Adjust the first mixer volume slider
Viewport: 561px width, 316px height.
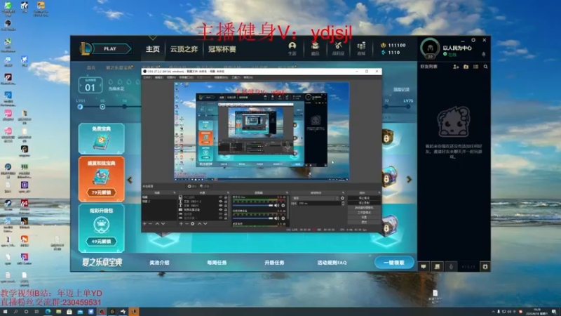click(252, 206)
